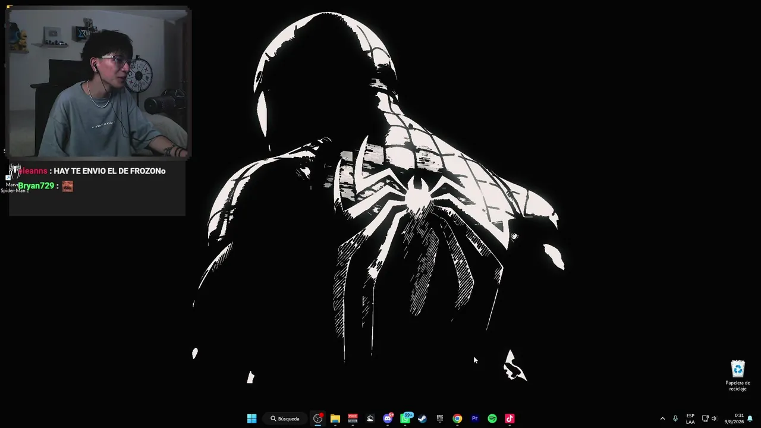Open File Explorer from the taskbar
Screen dimensions: 761x428
pyautogui.click(x=335, y=418)
